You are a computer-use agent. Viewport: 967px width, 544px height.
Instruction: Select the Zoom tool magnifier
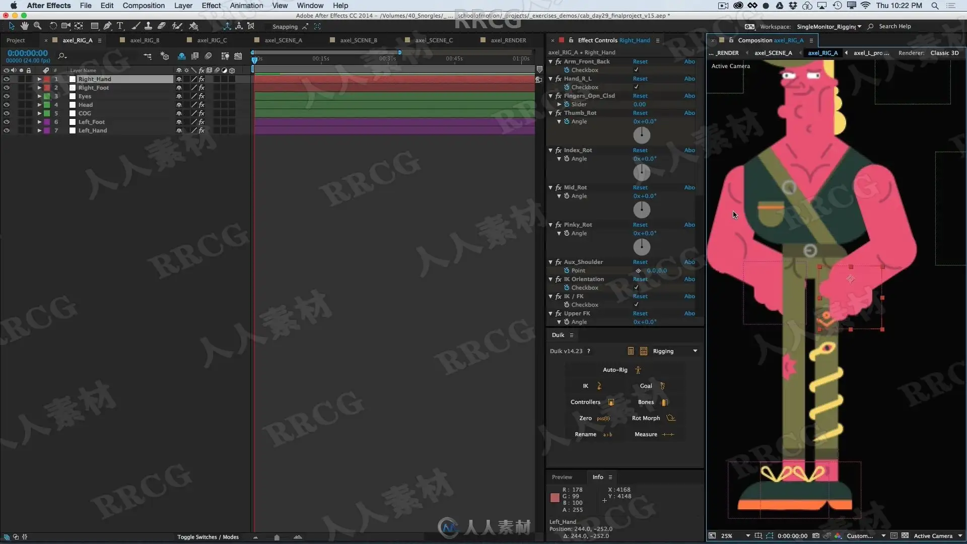[37, 26]
